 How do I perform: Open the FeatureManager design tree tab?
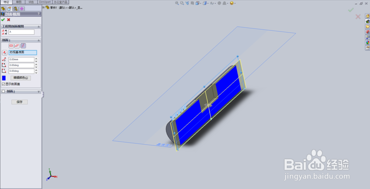[x=3, y=9]
